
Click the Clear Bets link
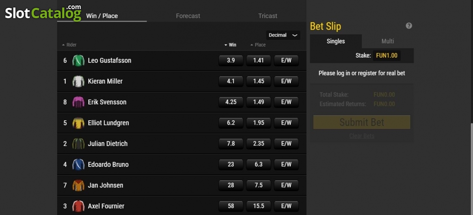tap(362, 136)
